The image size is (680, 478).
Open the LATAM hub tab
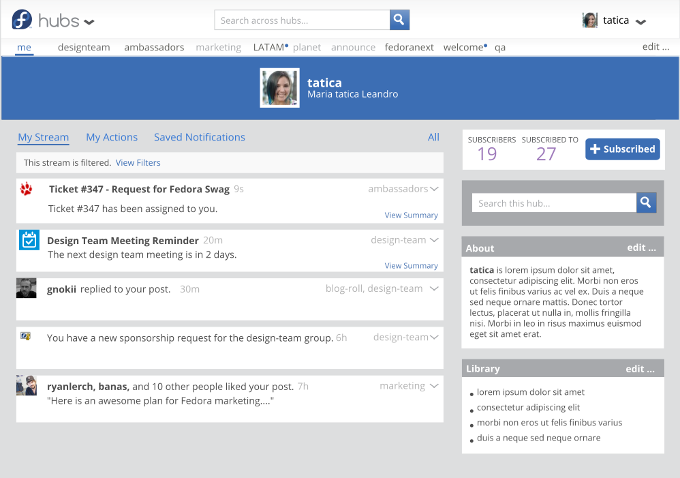[x=269, y=47]
